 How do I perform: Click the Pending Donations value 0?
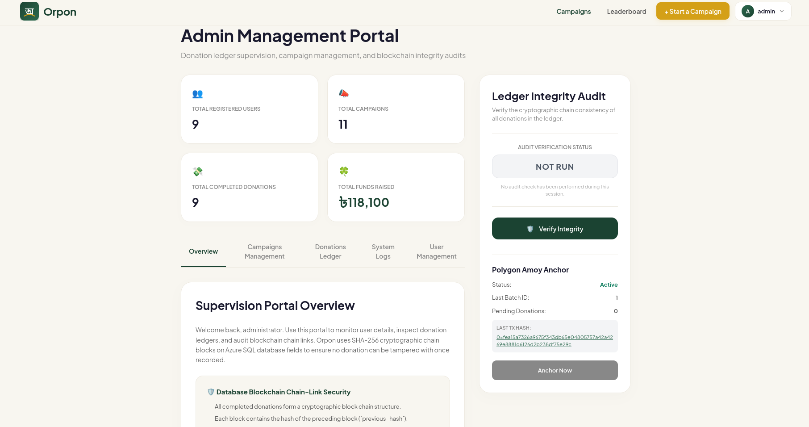(616, 311)
